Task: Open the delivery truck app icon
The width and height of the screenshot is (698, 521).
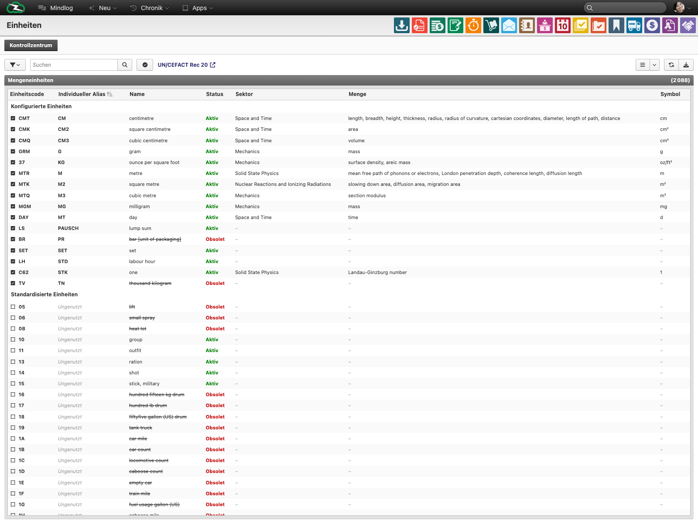Action: click(634, 25)
